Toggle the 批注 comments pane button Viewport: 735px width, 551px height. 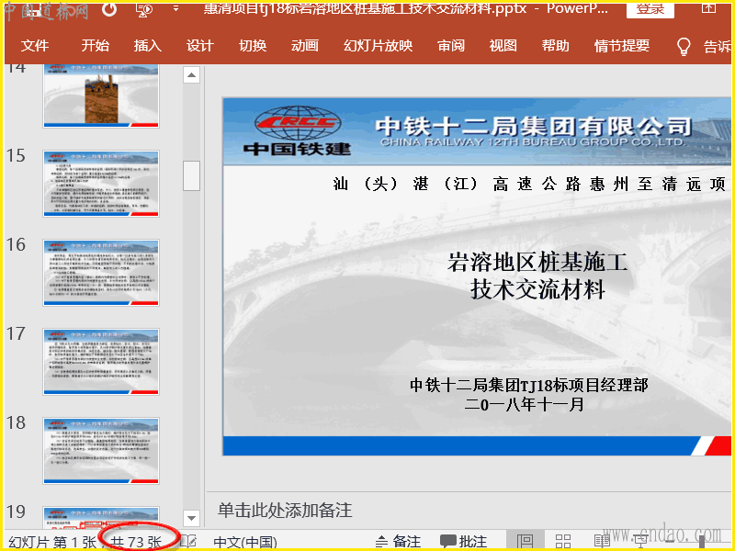pos(463,542)
